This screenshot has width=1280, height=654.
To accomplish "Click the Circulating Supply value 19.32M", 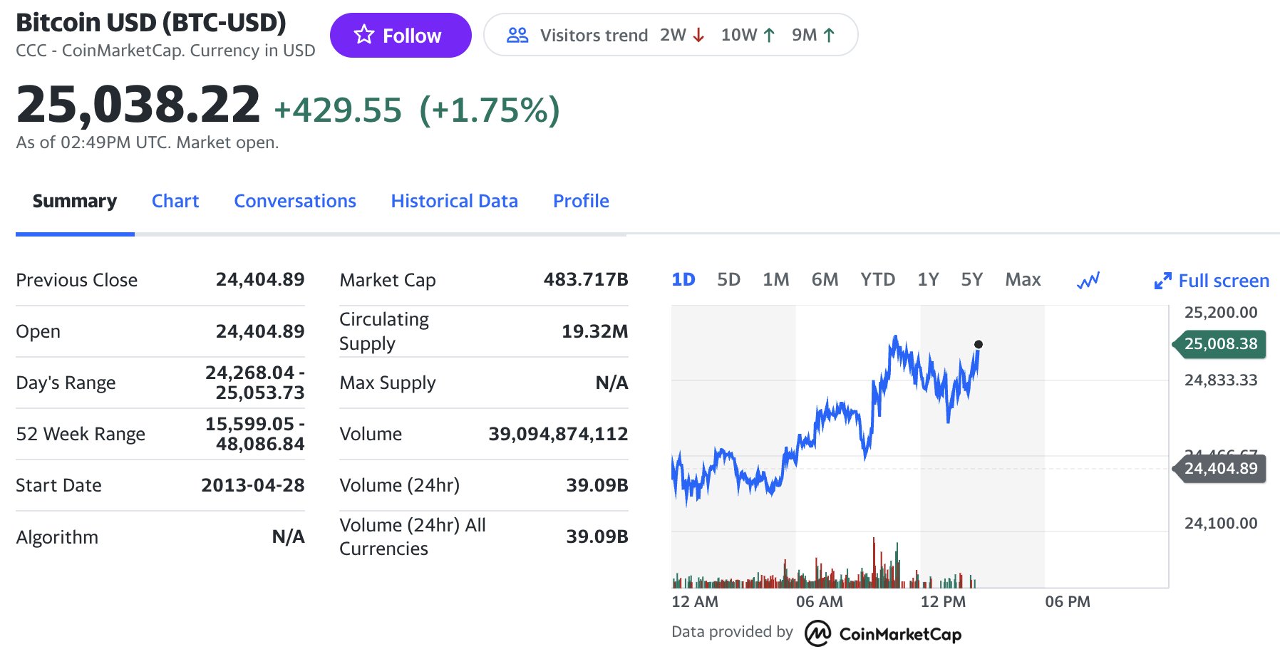I will [x=595, y=331].
